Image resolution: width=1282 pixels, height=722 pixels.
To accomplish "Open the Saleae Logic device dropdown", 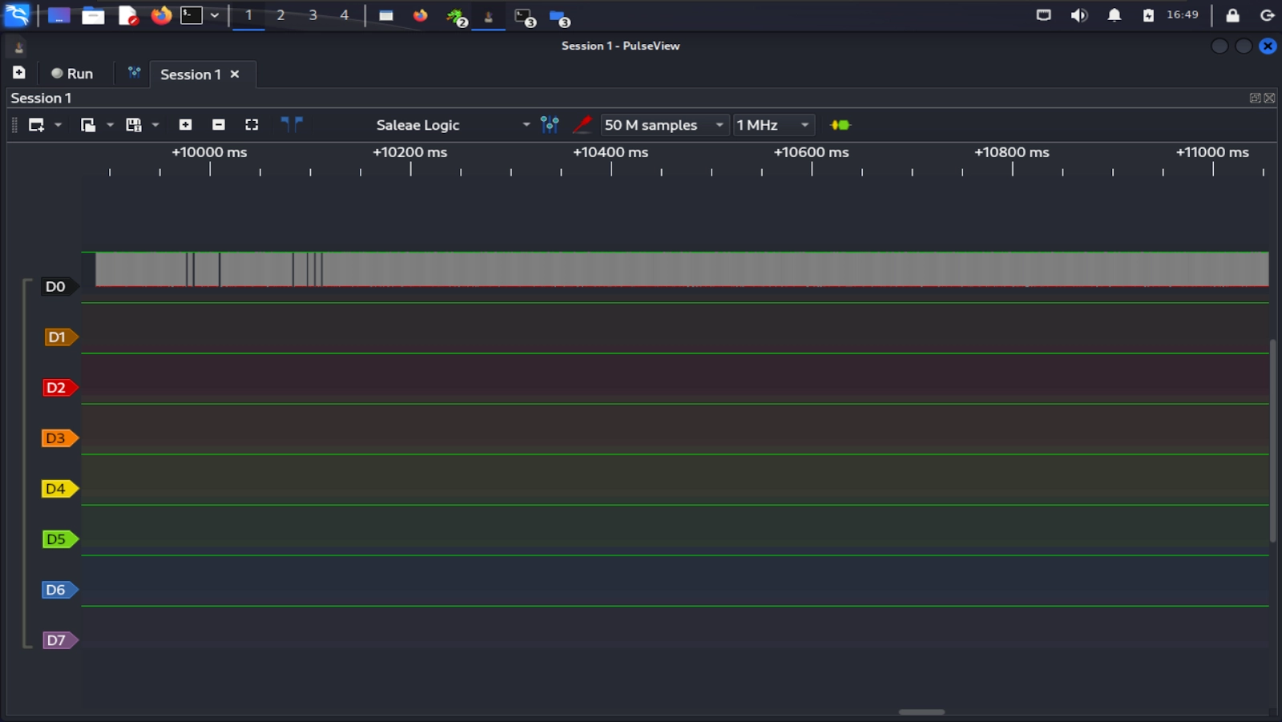I will point(526,124).
